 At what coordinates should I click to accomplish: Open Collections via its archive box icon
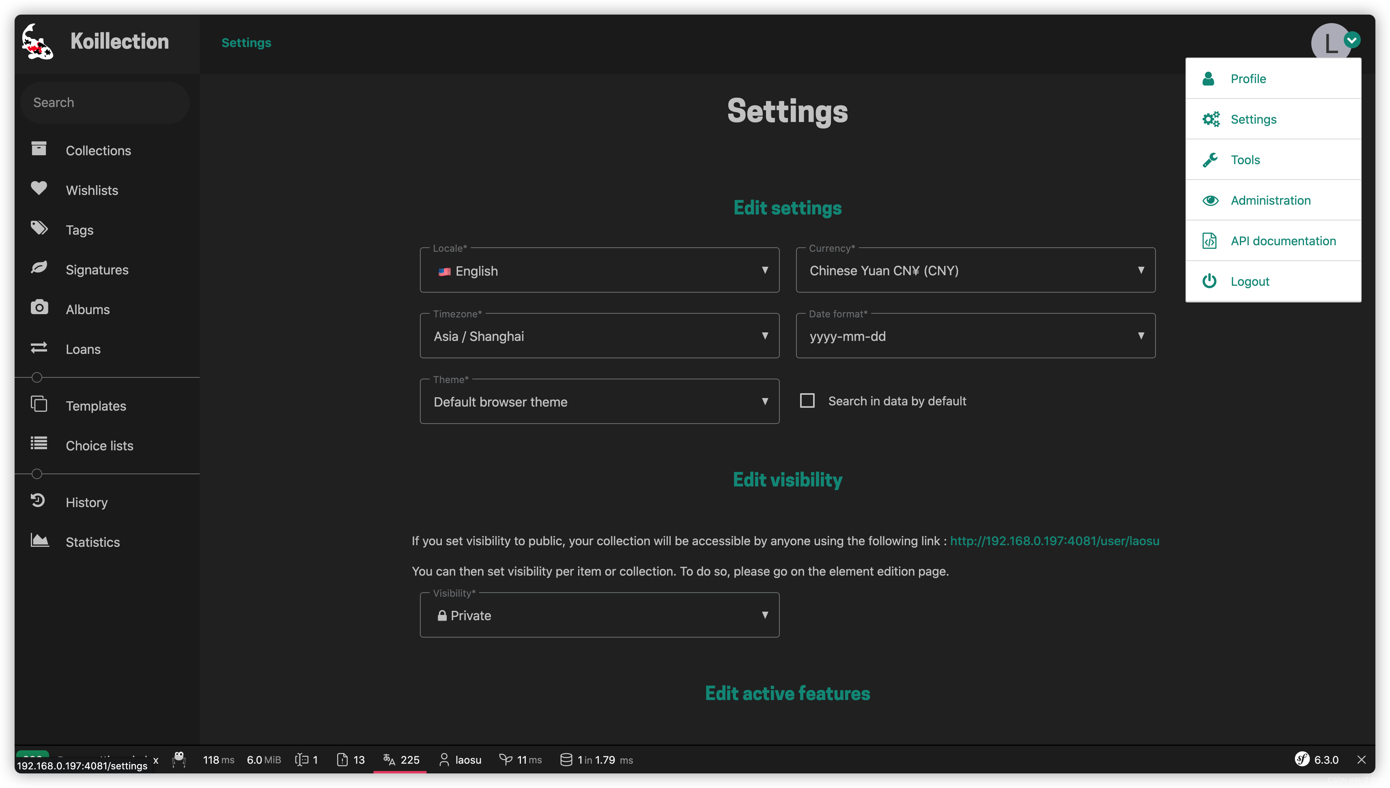coord(39,149)
